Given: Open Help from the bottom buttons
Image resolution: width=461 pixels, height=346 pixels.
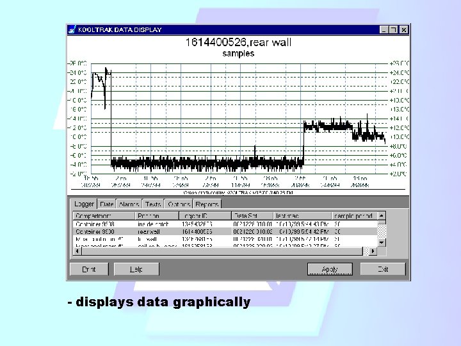Looking at the screenshot, I should point(136,269).
